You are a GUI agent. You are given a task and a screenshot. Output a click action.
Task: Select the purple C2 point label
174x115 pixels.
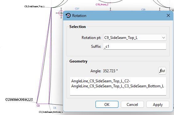38,106
